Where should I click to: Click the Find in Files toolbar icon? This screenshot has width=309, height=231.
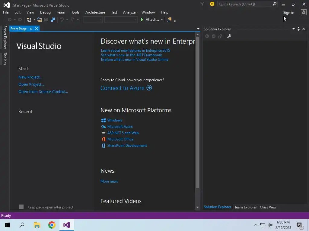(169, 20)
